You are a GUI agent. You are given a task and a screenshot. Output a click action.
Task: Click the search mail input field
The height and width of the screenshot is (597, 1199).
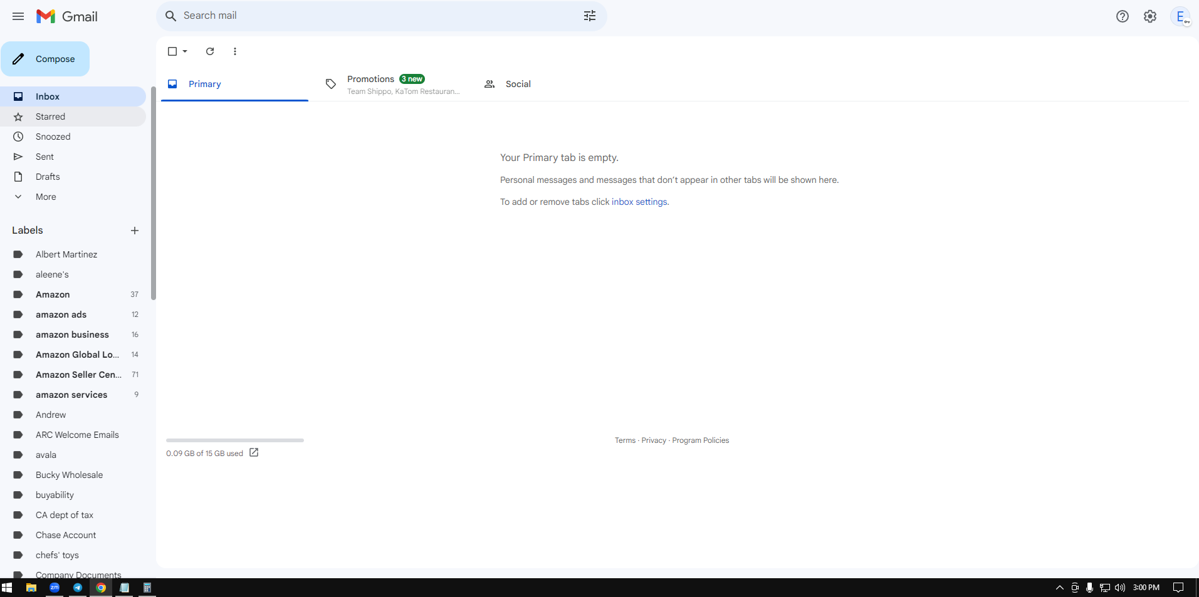379,16
